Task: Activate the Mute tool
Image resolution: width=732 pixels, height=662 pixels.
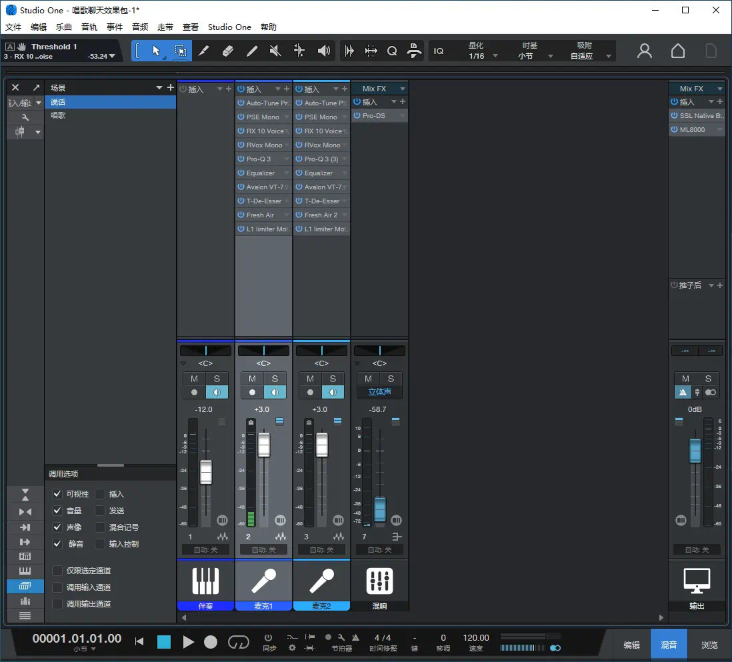Action: [x=275, y=51]
